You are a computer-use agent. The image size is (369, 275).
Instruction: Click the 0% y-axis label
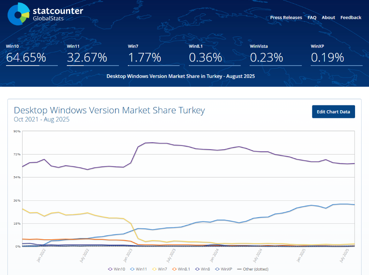tap(18, 247)
